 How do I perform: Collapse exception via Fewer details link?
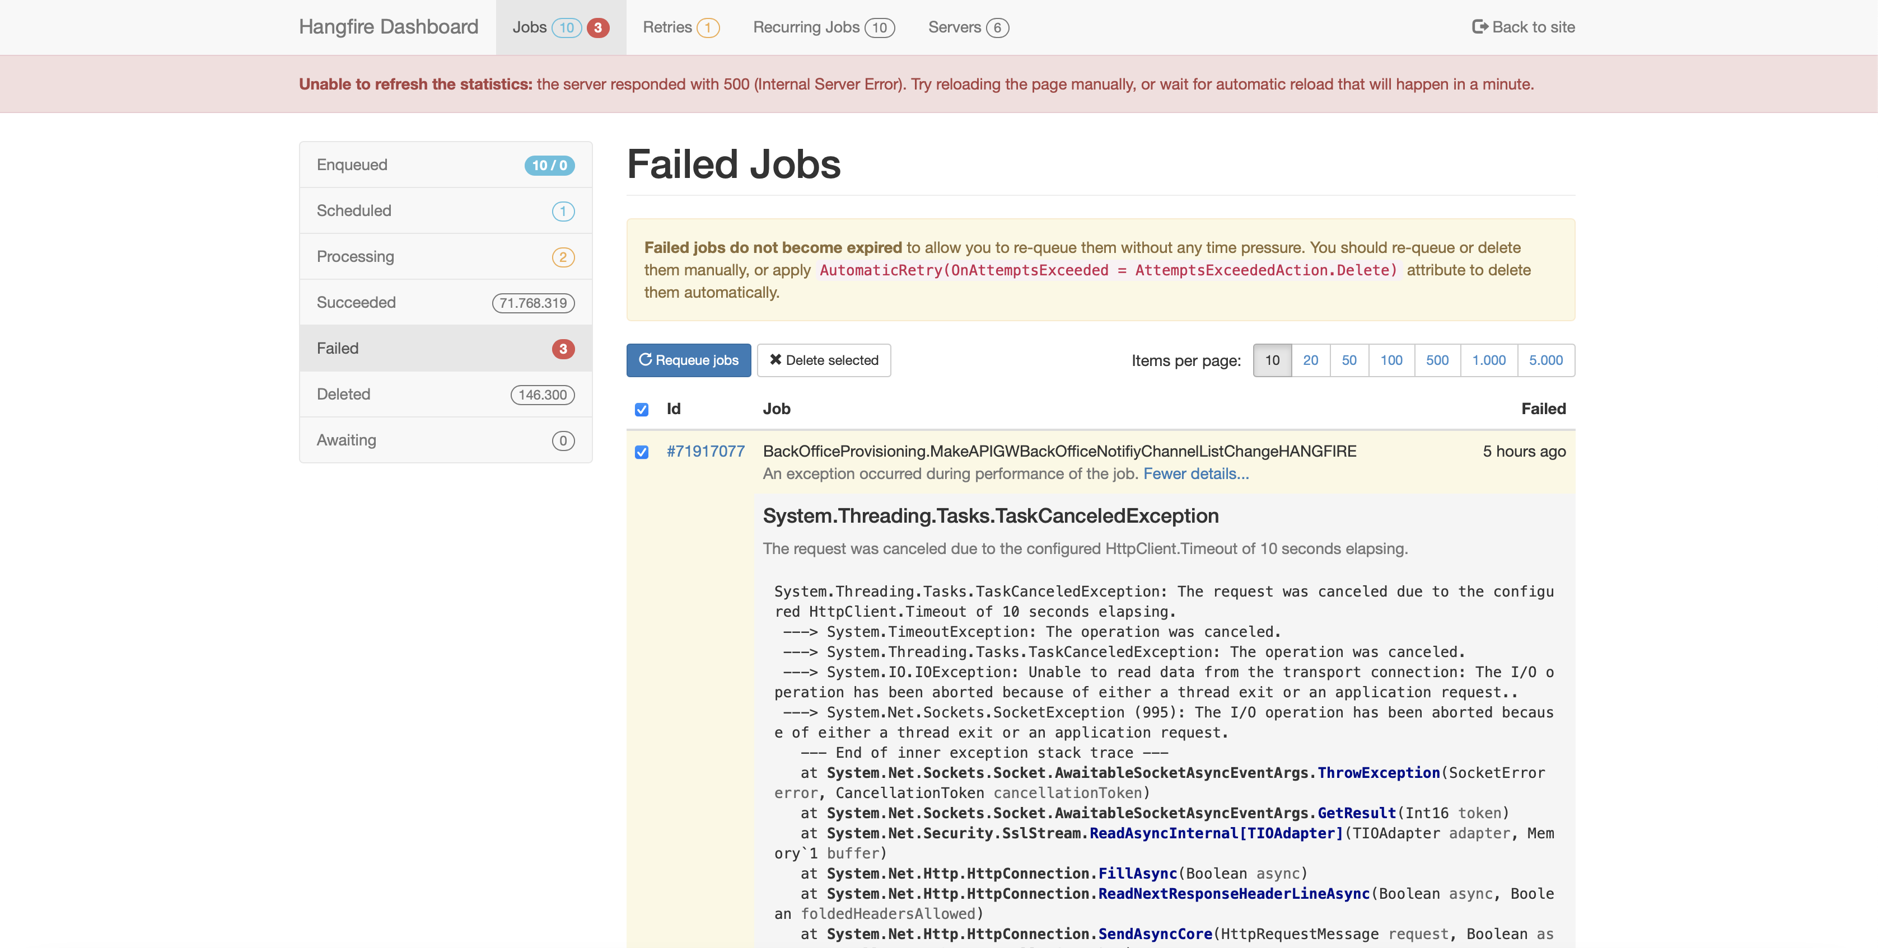coord(1197,473)
